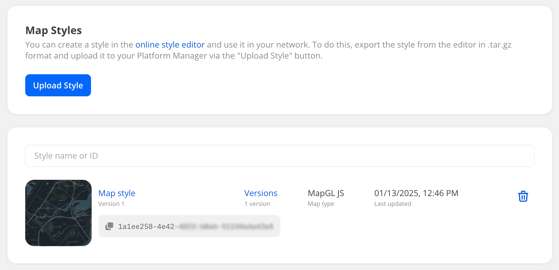Click the Last updated label
This screenshot has width=559, height=270.
click(392, 204)
